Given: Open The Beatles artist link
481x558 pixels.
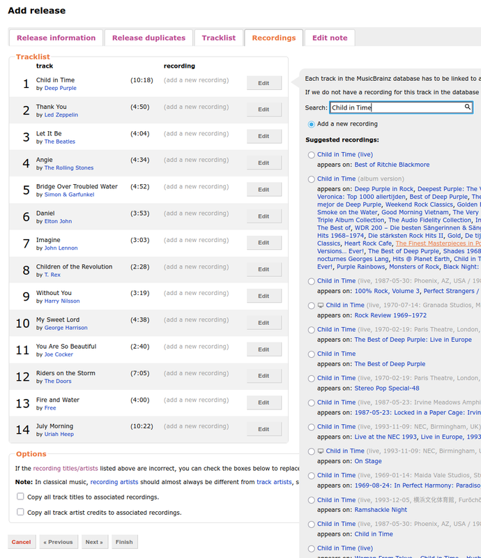Looking at the screenshot, I should 60,142.
